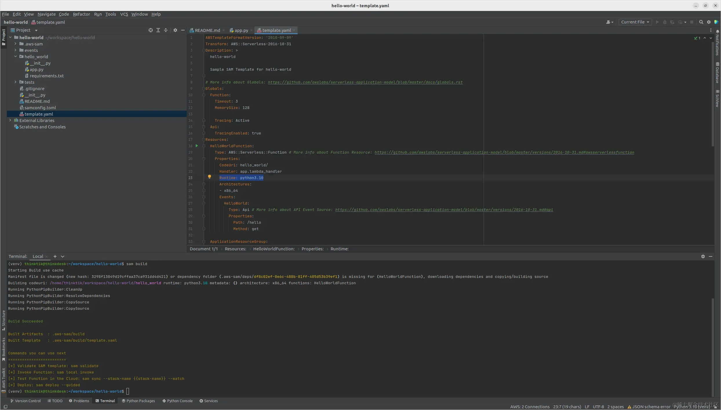Click the Expand All icon in Project panel
This screenshot has width=721, height=410.
(158, 30)
